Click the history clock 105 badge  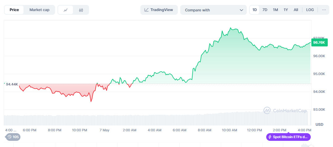click(13, 137)
